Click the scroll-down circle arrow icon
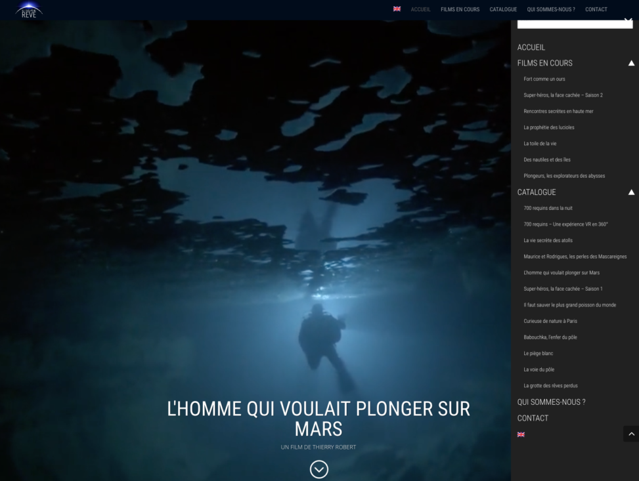Viewport: 639px width, 481px height. coord(319,469)
